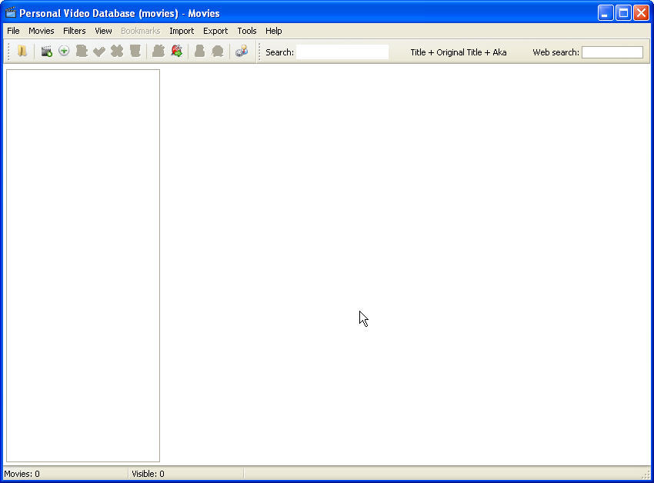Click the green checkmark save icon
The height and width of the screenshot is (483, 654).
point(99,52)
